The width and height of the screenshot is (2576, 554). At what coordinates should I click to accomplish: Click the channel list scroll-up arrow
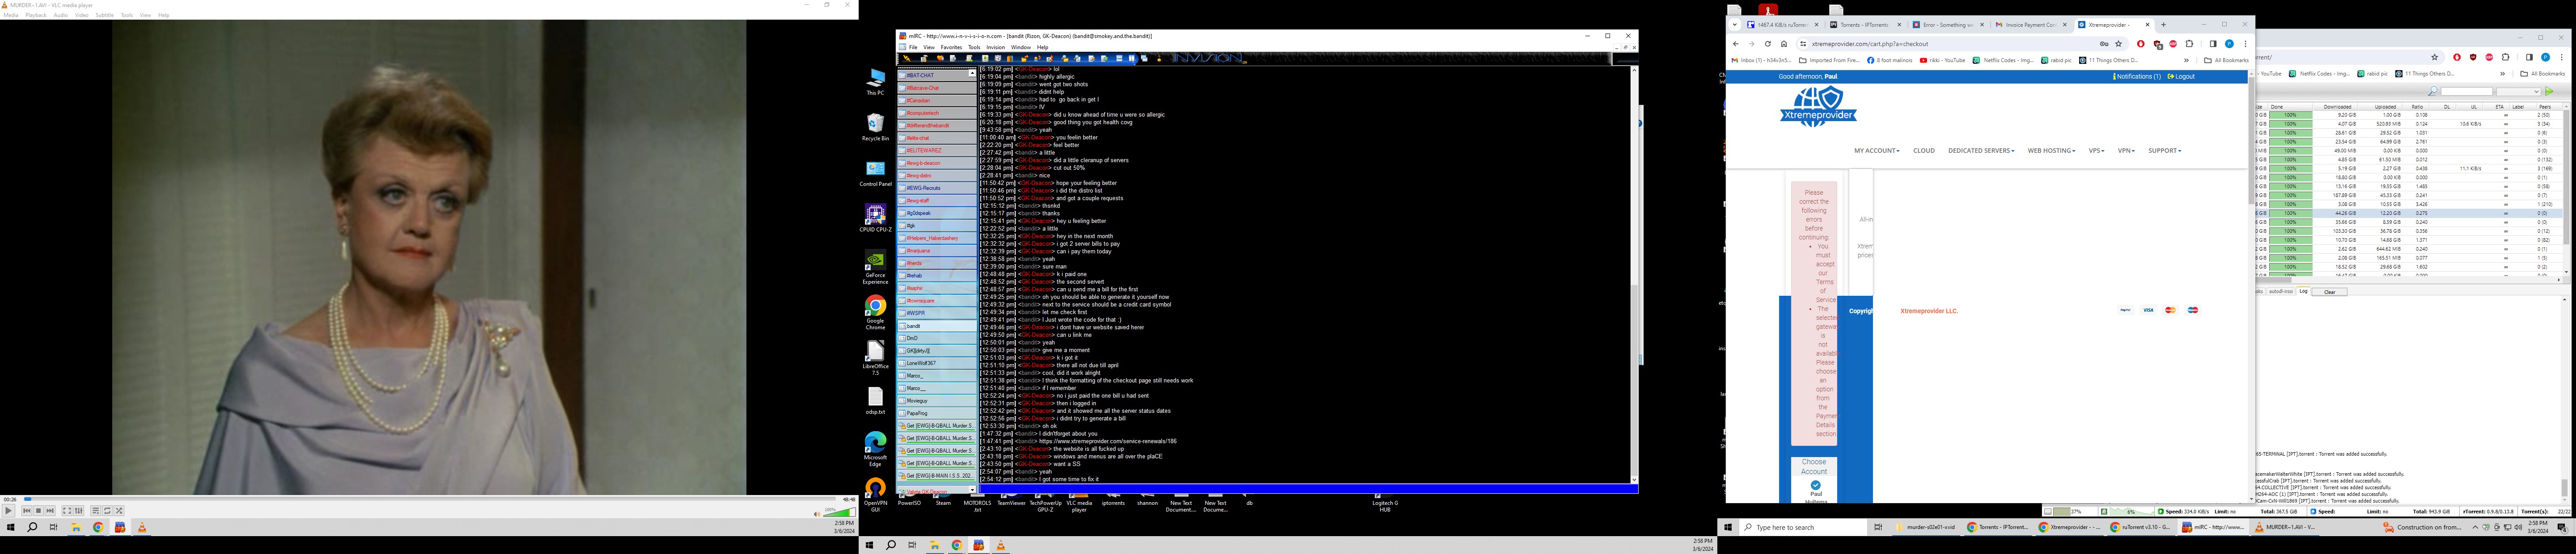pos(972,73)
